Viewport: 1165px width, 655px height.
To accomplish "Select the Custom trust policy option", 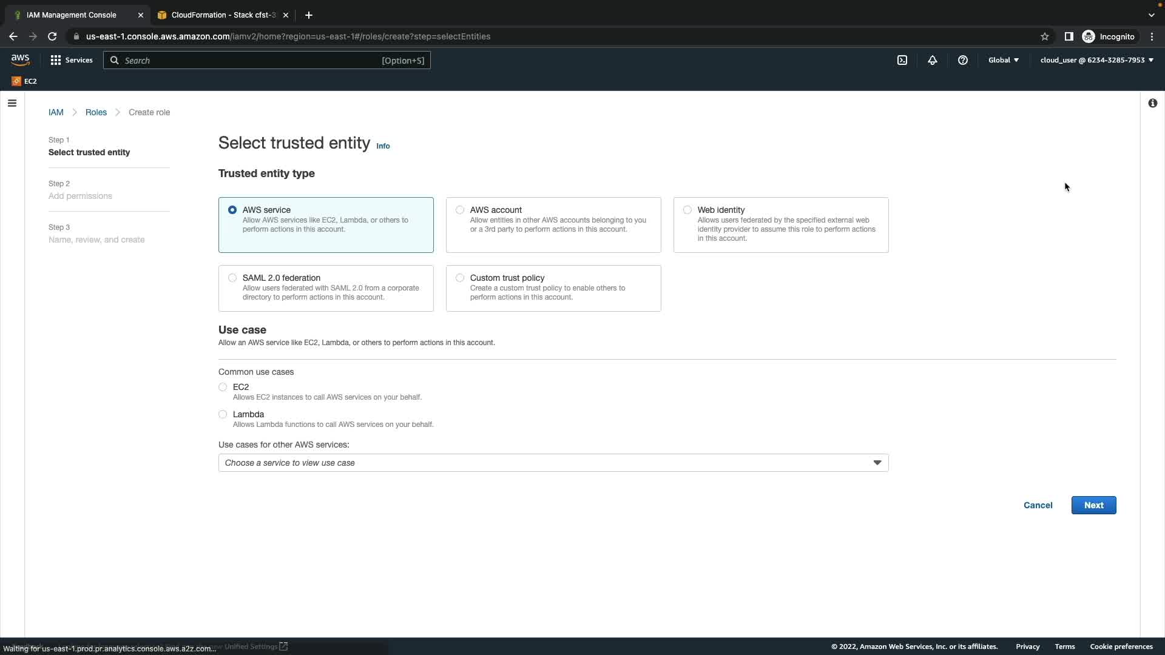I will coord(460,278).
